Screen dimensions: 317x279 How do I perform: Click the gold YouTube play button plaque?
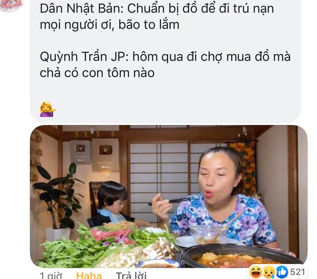point(105,155)
